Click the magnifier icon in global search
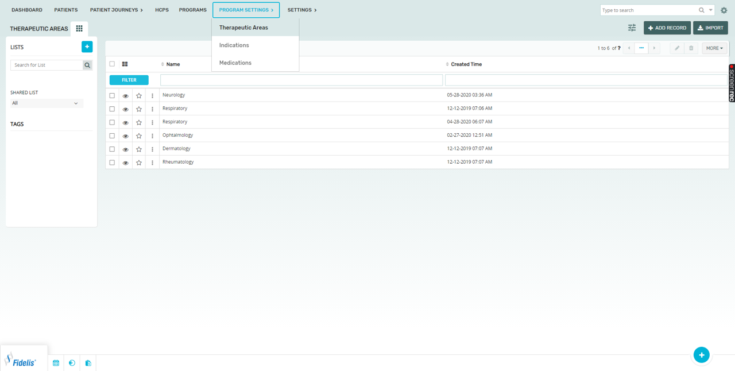This screenshot has height=371, width=735. coord(702,10)
